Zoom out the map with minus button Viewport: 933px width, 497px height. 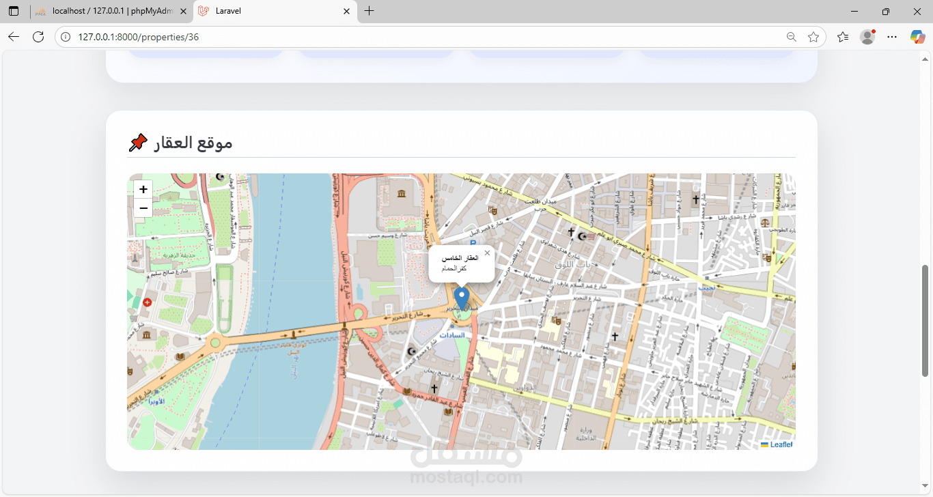point(143,208)
